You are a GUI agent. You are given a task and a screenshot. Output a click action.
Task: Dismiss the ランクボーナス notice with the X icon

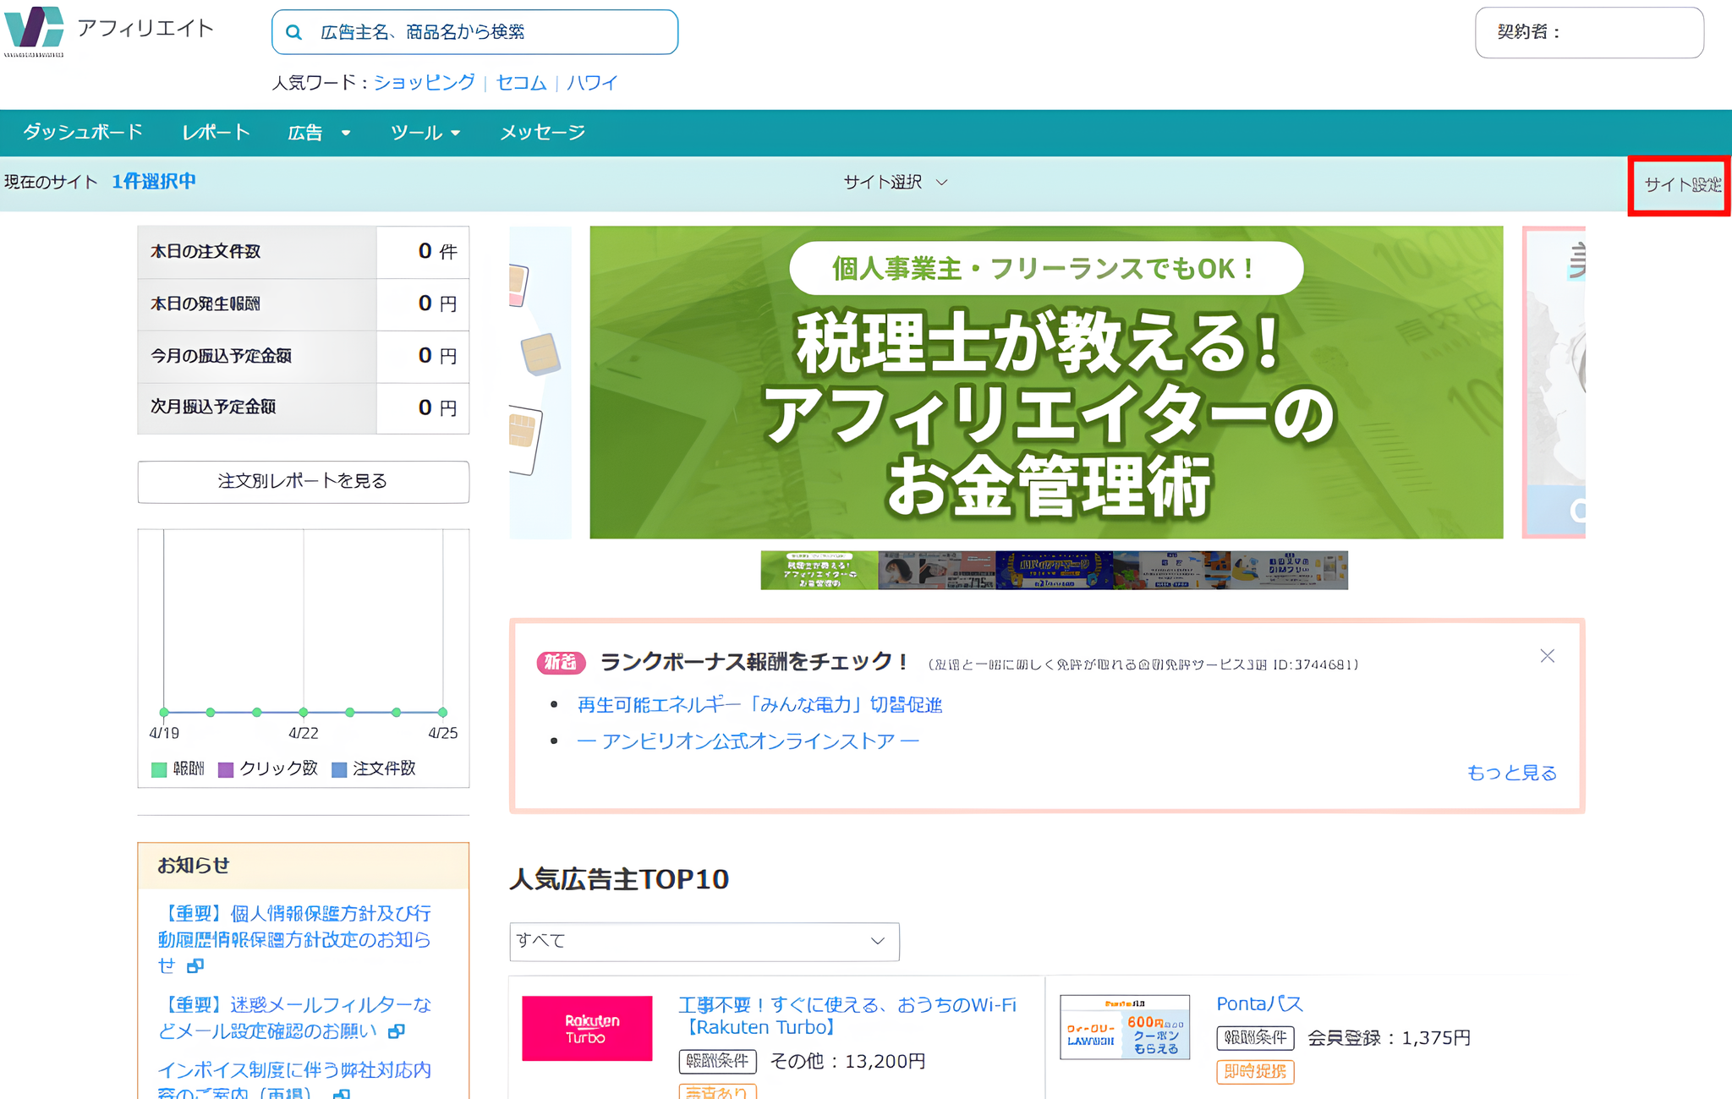[x=1547, y=655]
